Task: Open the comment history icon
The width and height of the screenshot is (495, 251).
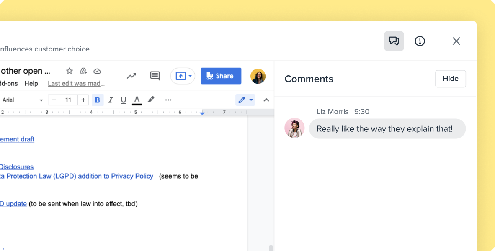Action: pos(155,76)
